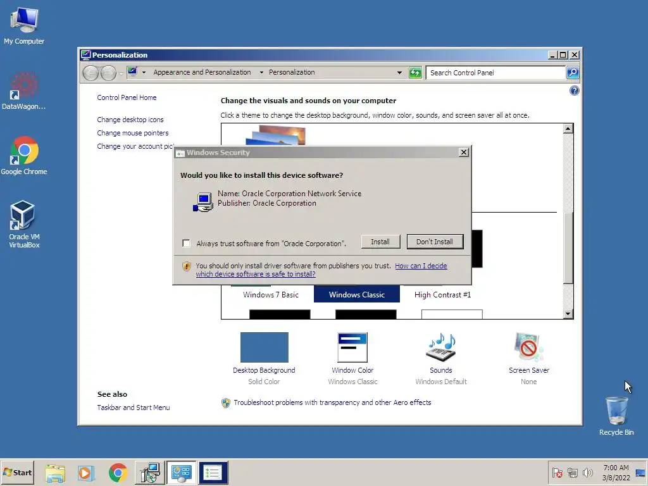Click the Start button
This screenshot has height=486, width=648.
[17, 472]
